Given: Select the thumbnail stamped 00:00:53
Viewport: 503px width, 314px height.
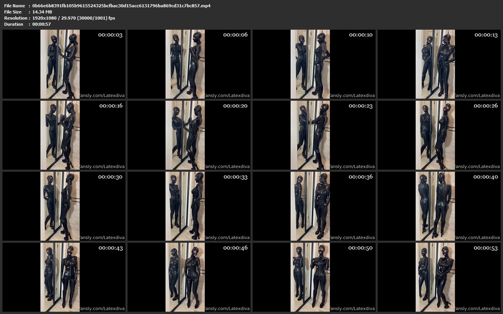Looking at the screenshot, I should [439, 277].
